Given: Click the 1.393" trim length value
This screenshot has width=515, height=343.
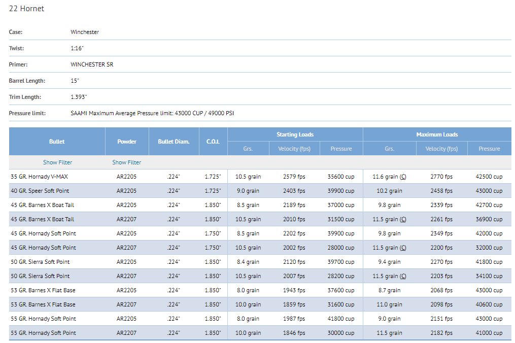Looking at the screenshot, I should [x=79, y=97].
